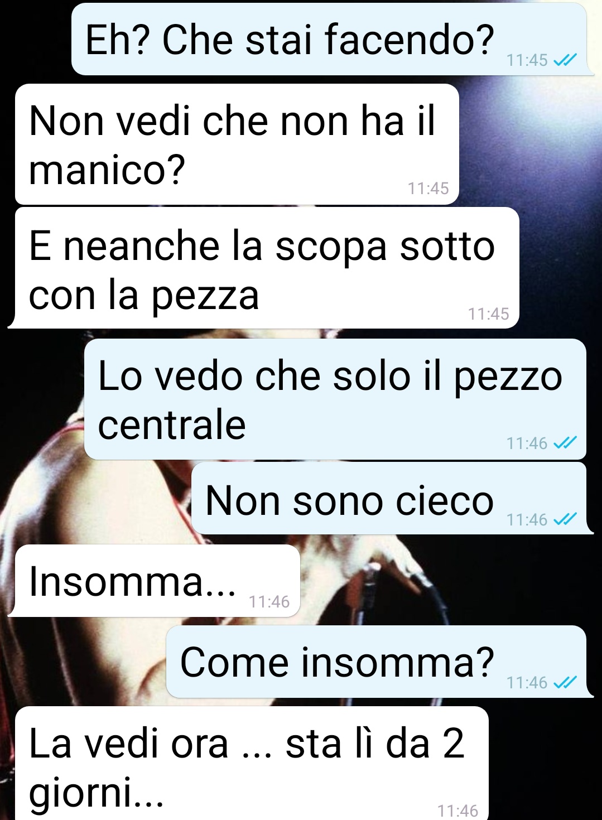Tap the 11:45 timestamp under "manico?"

coord(428,189)
